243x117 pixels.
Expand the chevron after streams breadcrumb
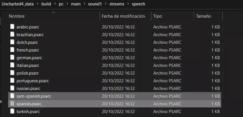127,4
